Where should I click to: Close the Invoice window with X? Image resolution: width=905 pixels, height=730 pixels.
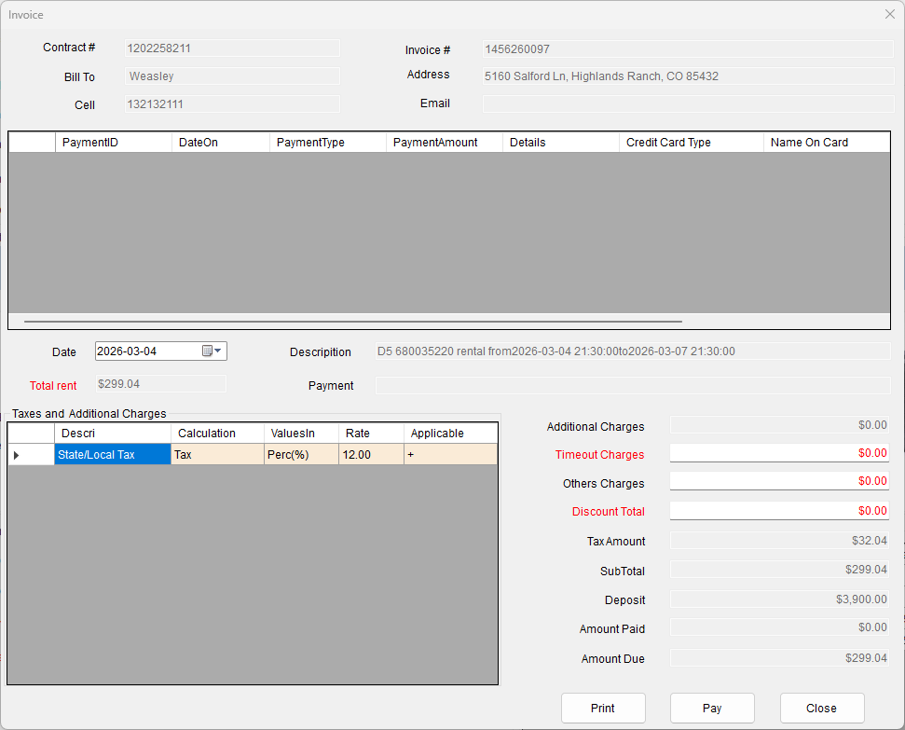(x=889, y=14)
